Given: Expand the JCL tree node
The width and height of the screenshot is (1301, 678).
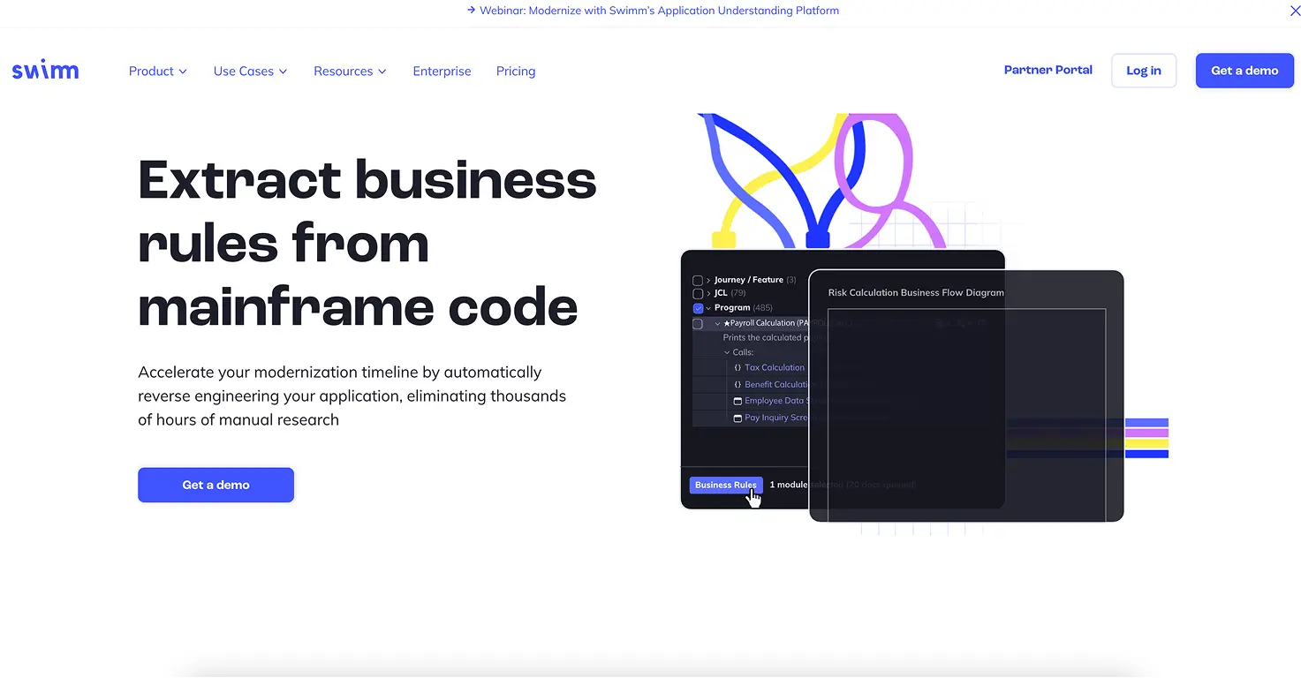Looking at the screenshot, I should (708, 293).
